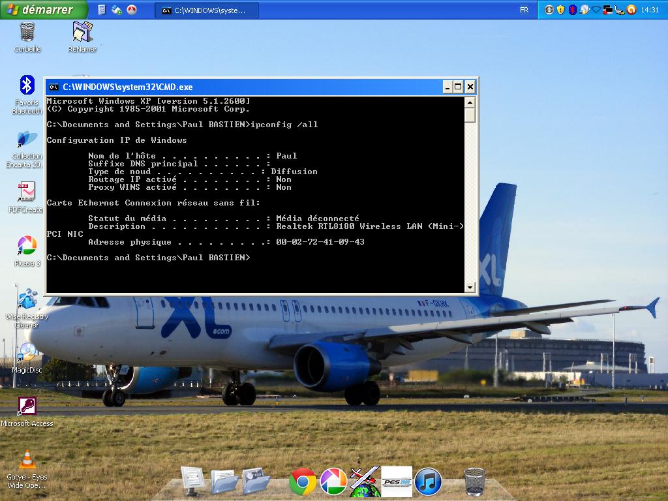
Task: Open the wire trash can in the dock
Action: pos(475,482)
